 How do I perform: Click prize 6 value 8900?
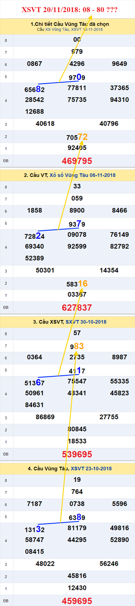pos(77,210)
